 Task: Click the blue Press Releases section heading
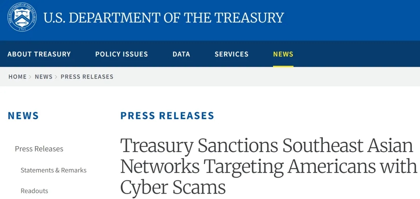pos(167,116)
